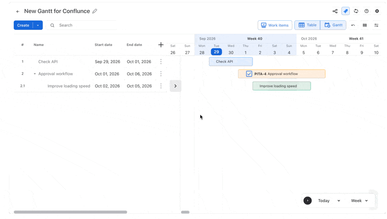Image resolution: width=387 pixels, height=219 pixels.
Task: Click the Oct 2026 month label
Action: click(309, 39)
